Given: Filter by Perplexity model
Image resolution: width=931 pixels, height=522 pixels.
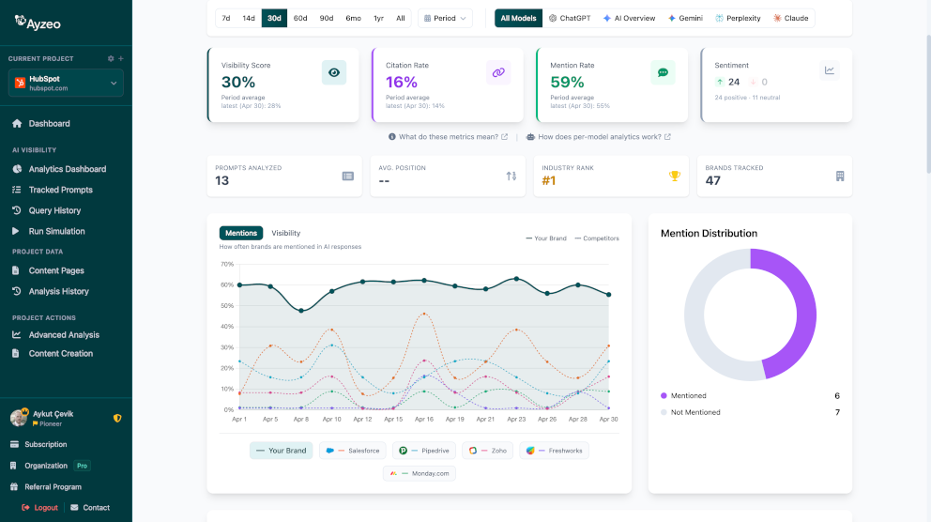Looking at the screenshot, I should tap(738, 19).
